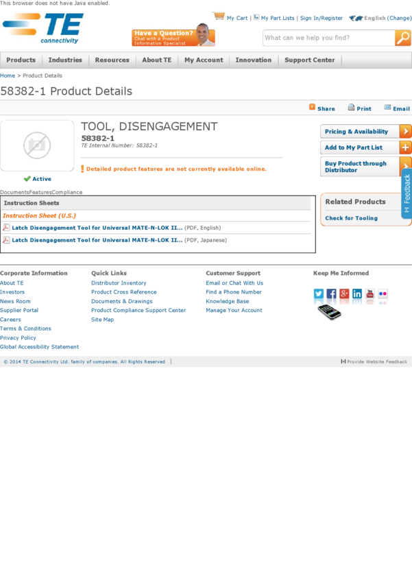Click the TE Connectivity logo
412x583 pixels.
click(43, 28)
